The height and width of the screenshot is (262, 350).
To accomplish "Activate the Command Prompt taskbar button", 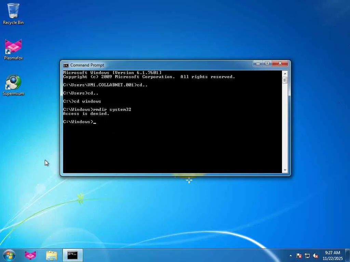I will 72,255.
